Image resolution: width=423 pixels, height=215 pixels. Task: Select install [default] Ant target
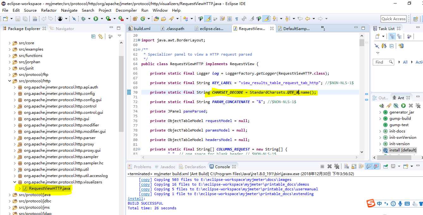click(x=403, y=150)
